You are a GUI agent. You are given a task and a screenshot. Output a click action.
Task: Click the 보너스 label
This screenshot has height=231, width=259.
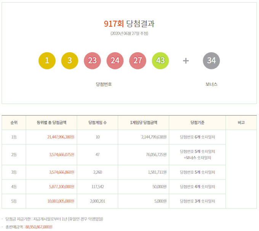[x=211, y=84]
